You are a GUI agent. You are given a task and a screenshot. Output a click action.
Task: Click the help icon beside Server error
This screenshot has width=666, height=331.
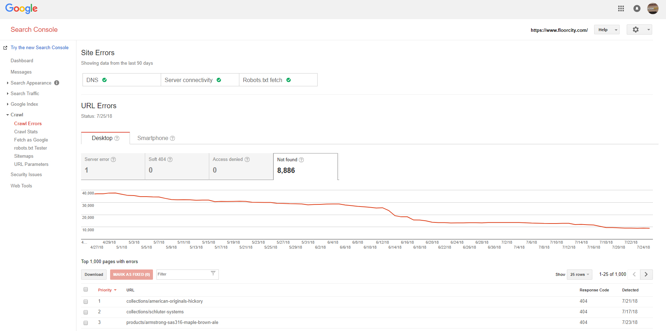113,159
